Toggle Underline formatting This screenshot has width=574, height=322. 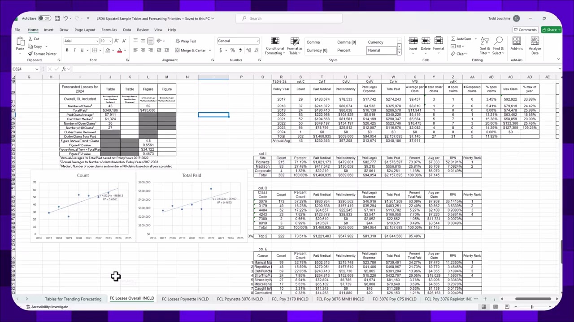(x=82, y=50)
